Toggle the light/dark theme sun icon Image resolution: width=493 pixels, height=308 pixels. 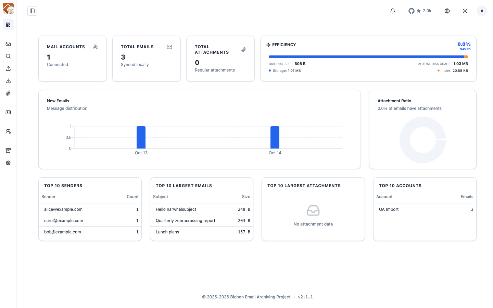click(x=465, y=11)
